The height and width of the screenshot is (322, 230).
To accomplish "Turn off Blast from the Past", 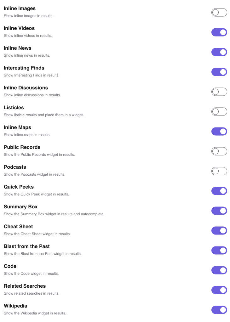I will [219, 250].
